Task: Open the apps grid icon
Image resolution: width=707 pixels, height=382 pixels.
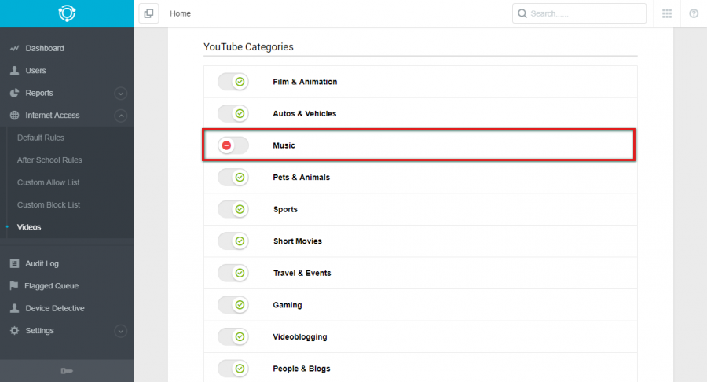Action: click(x=667, y=13)
